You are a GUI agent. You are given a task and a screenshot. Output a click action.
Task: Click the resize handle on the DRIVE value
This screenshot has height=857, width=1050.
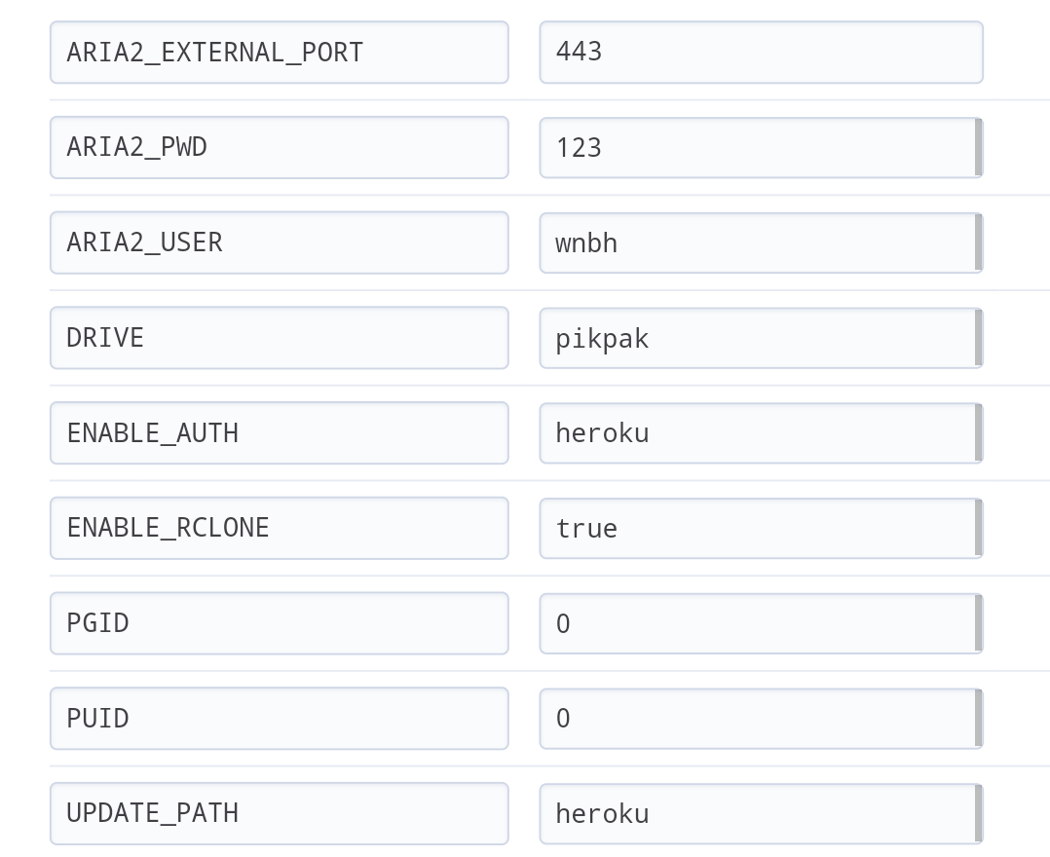pyautogui.click(x=978, y=338)
